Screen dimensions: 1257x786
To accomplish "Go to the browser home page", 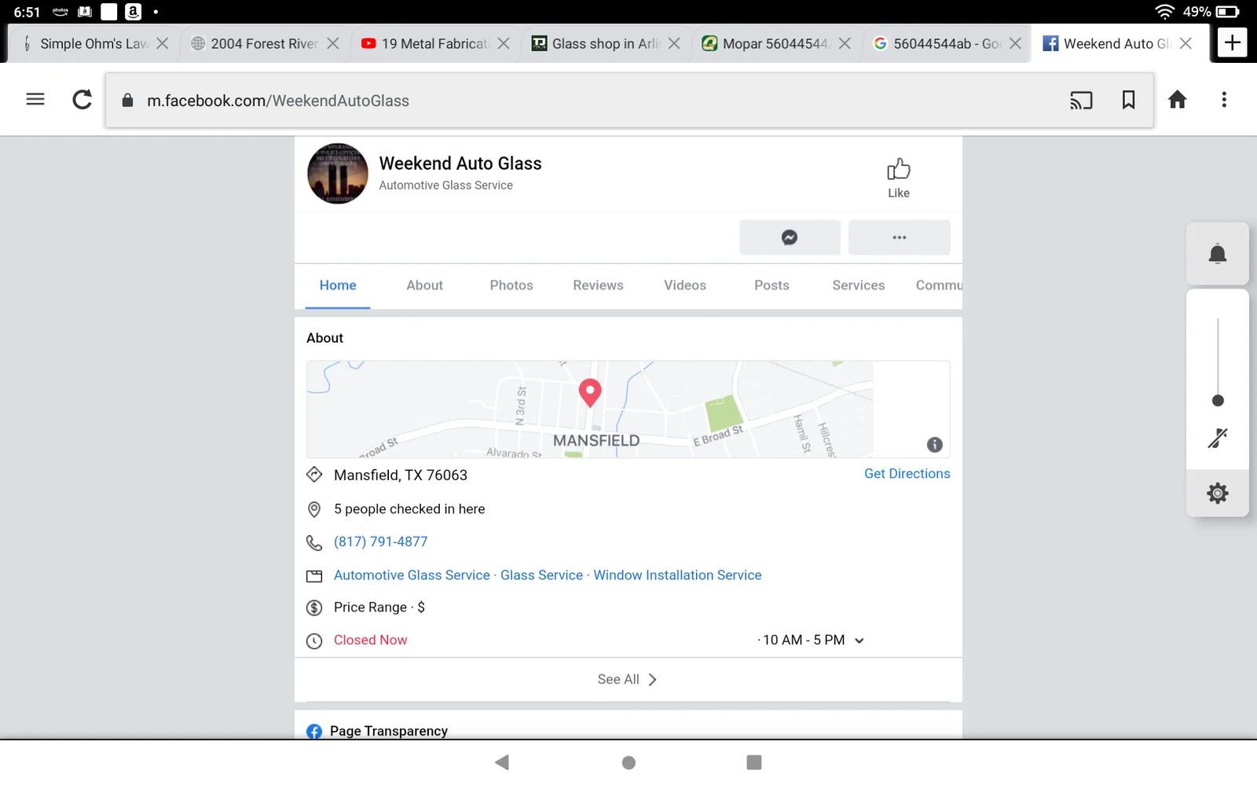I will tap(1177, 100).
